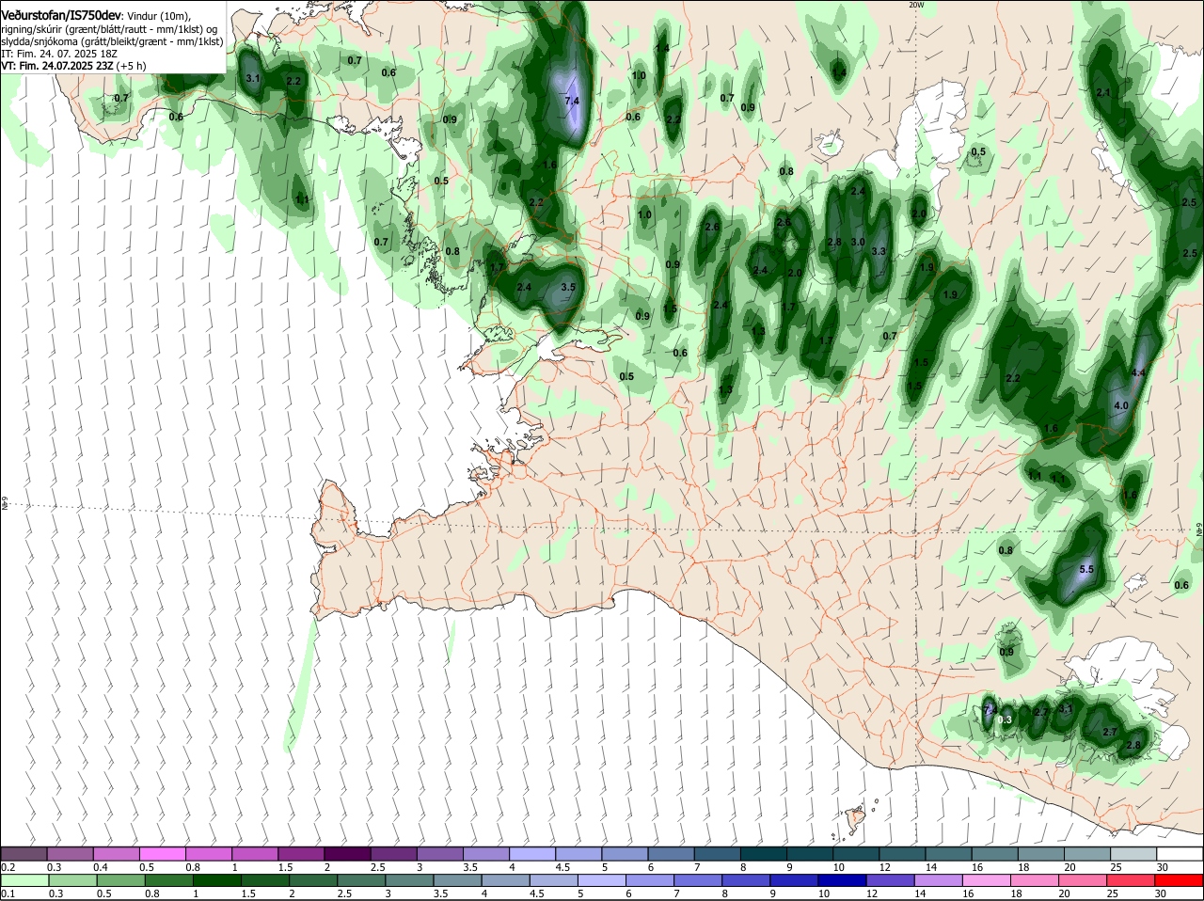Image resolution: width=1204 pixels, height=901 pixels.
Task: Select darkest purple swatch in top legend row
Action: click(347, 854)
